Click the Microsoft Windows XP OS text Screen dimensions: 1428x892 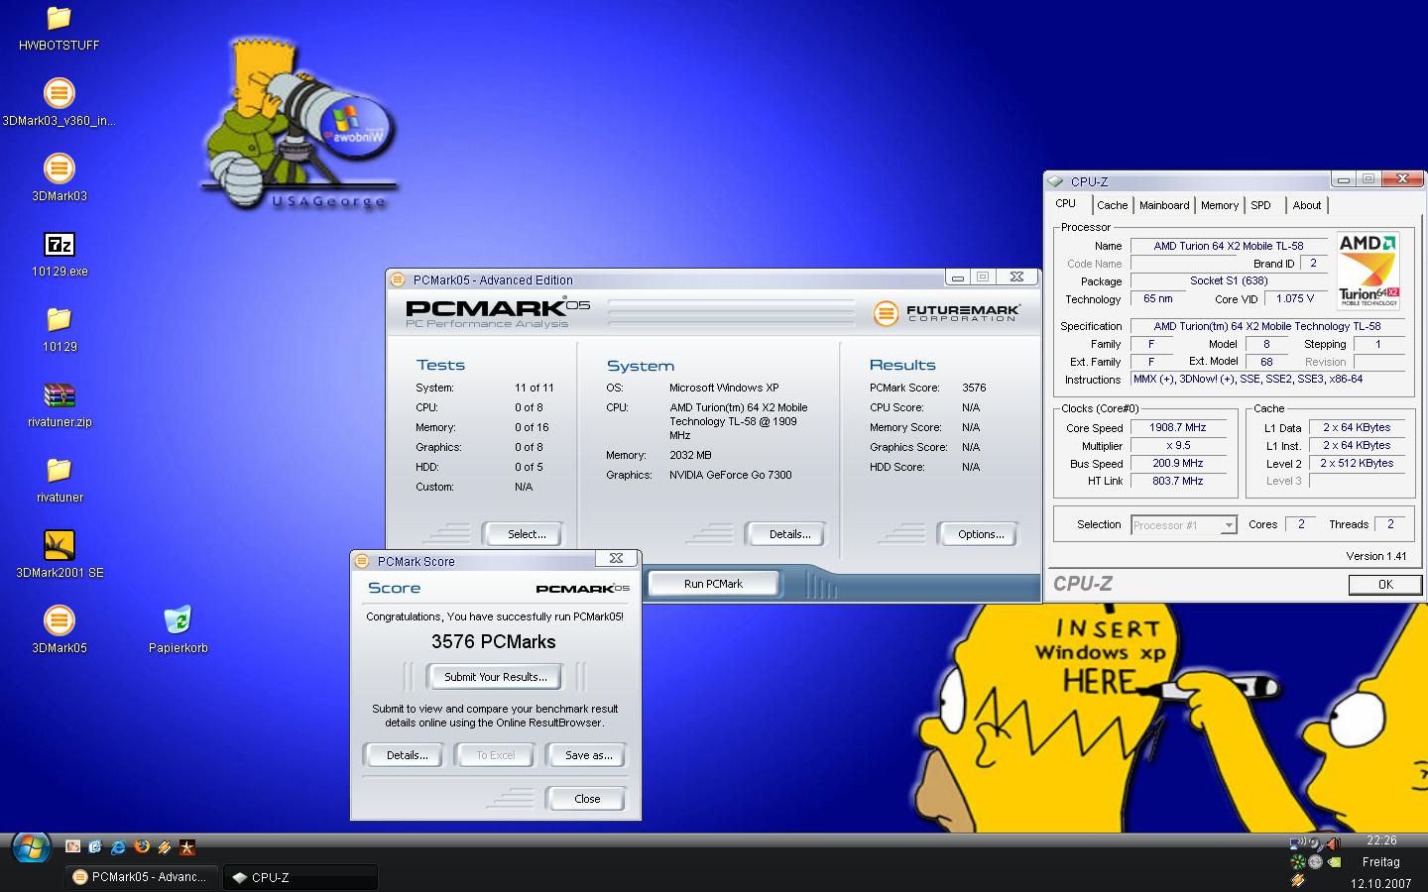(724, 388)
